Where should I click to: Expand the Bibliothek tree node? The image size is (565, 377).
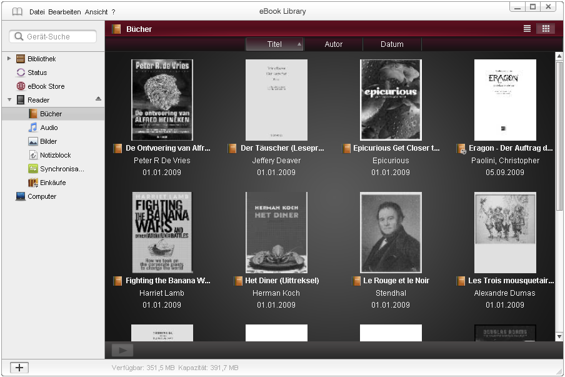[x=9, y=58]
